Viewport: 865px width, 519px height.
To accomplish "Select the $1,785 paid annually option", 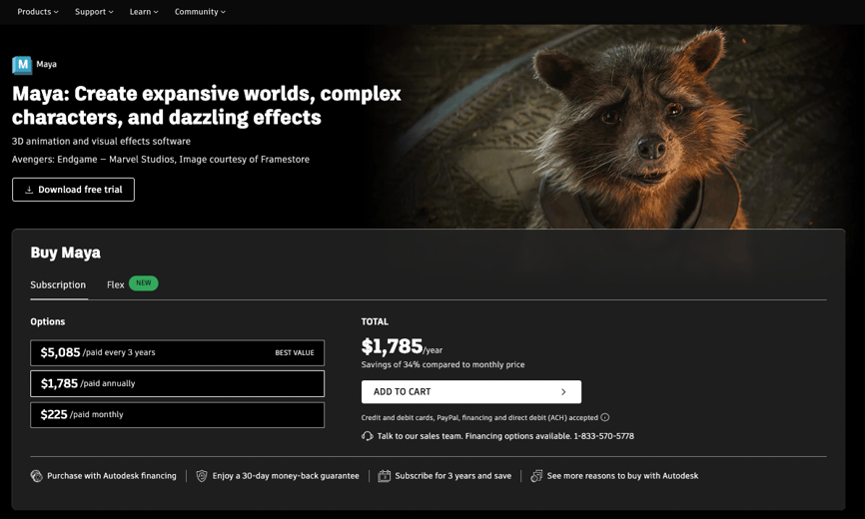I will pyautogui.click(x=177, y=383).
